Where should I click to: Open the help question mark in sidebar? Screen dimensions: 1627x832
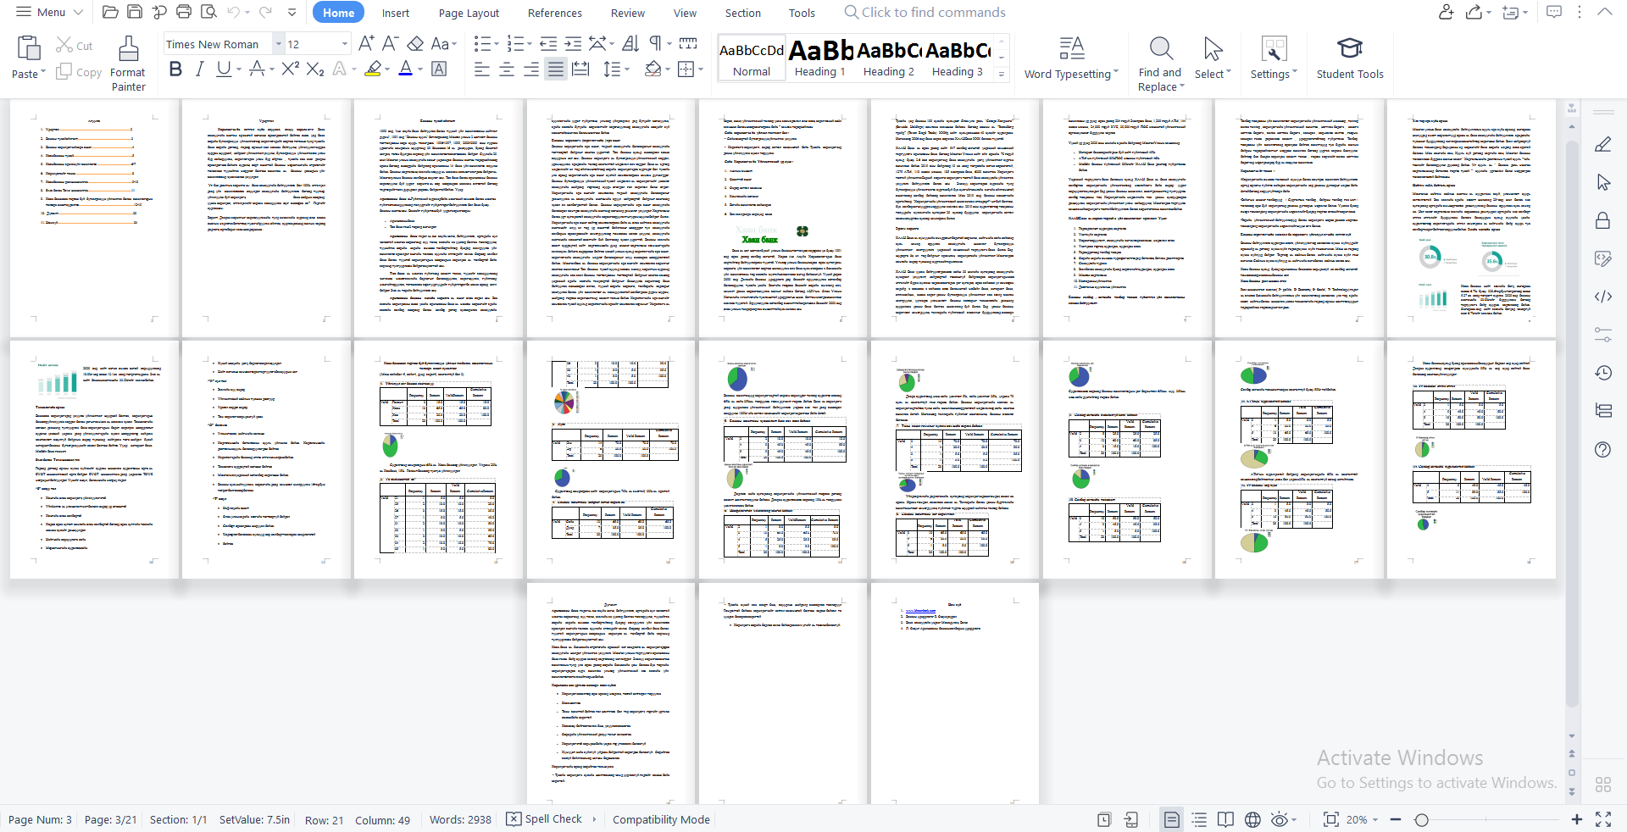(x=1602, y=449)
